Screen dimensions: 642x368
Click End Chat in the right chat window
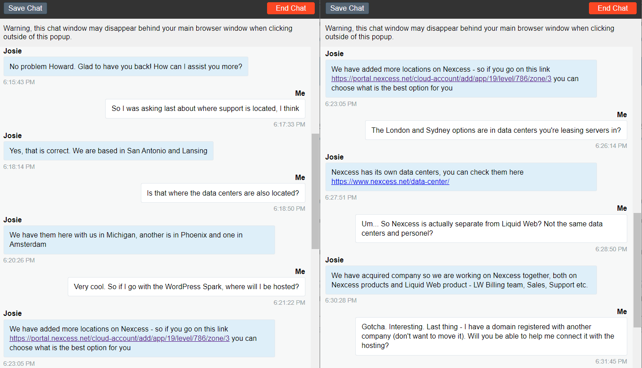click(x=613, y=8)
